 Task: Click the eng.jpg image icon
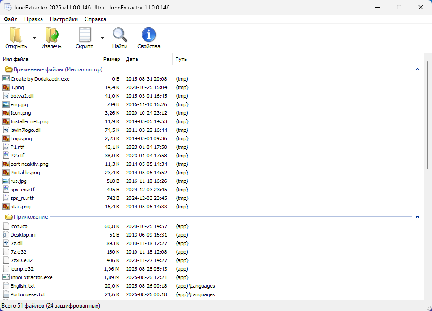[6, 104]
